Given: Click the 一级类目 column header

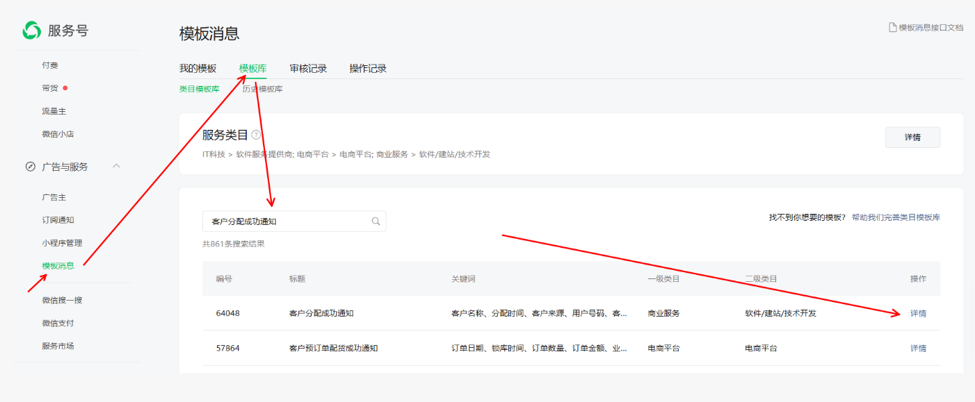Looking at the screenshot, I should tap(663, 278).
